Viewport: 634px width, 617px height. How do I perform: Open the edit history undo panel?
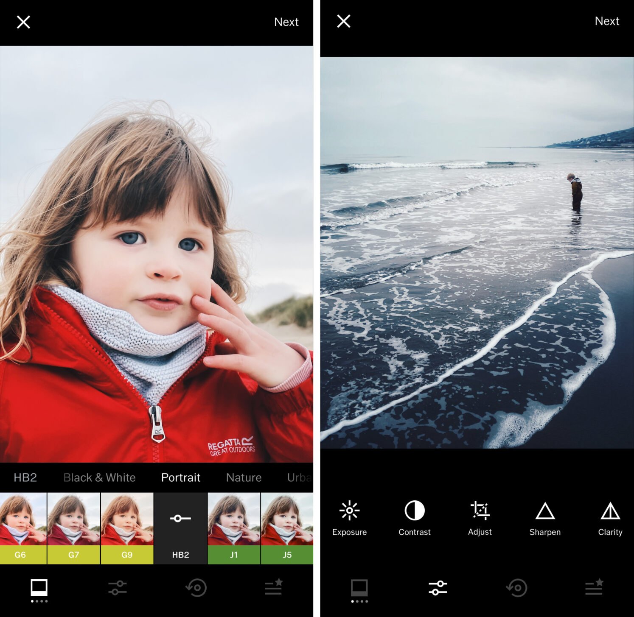point(517,587)
